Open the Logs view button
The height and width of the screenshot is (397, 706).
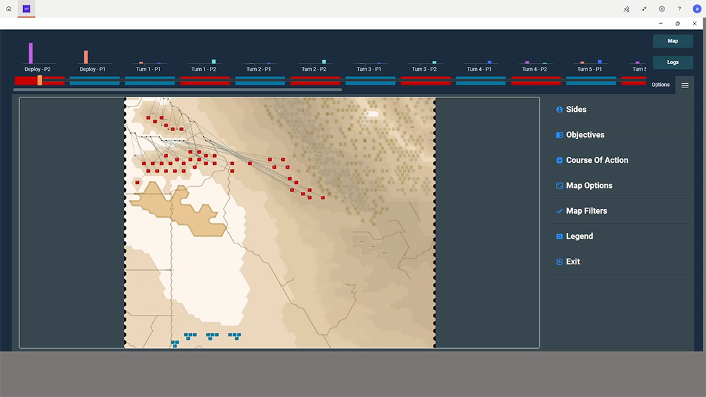672,62
